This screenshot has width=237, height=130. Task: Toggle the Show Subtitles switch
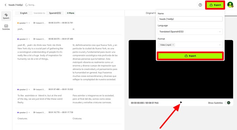click(x=228, y=103)
